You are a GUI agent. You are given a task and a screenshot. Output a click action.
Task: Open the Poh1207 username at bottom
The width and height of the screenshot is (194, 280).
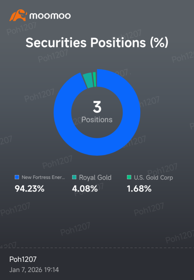(23, 259)
